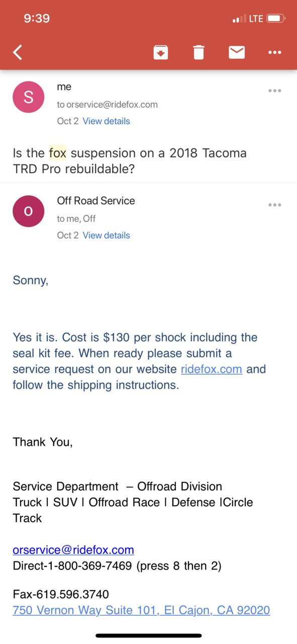
Task: Tap highlighted 'fox' search term
Action: [x=58, y=153]
